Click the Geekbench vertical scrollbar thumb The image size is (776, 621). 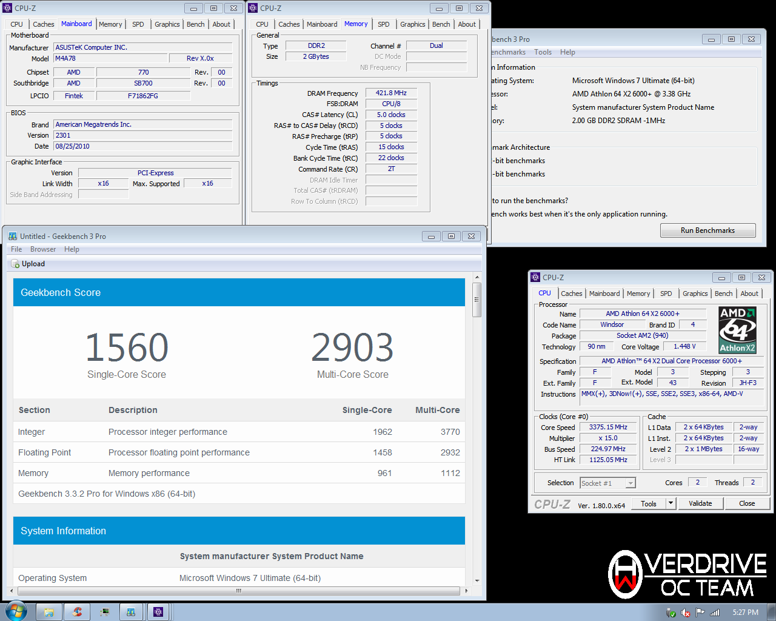(477, 300)
